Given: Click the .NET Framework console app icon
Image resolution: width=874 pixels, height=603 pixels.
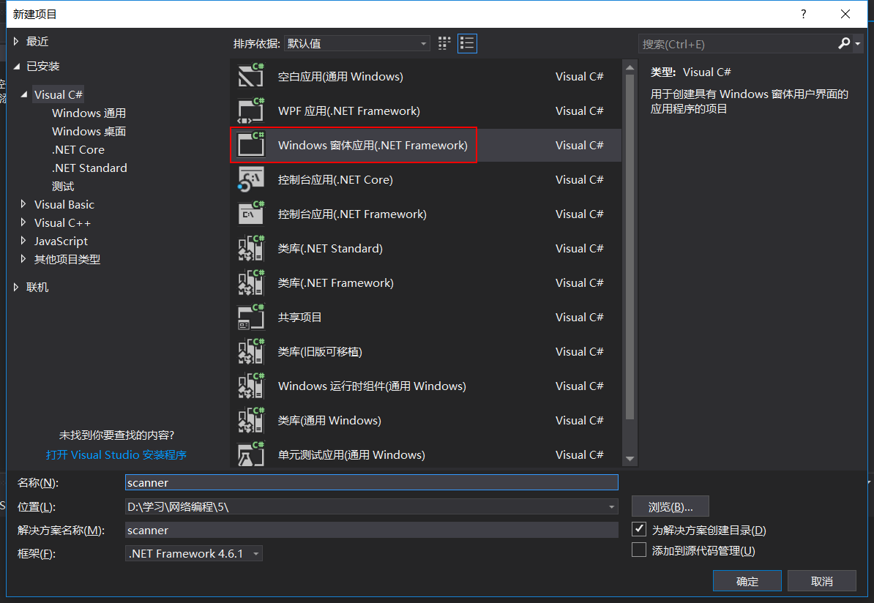Looking at the screenshot, I should click(251, 214).
